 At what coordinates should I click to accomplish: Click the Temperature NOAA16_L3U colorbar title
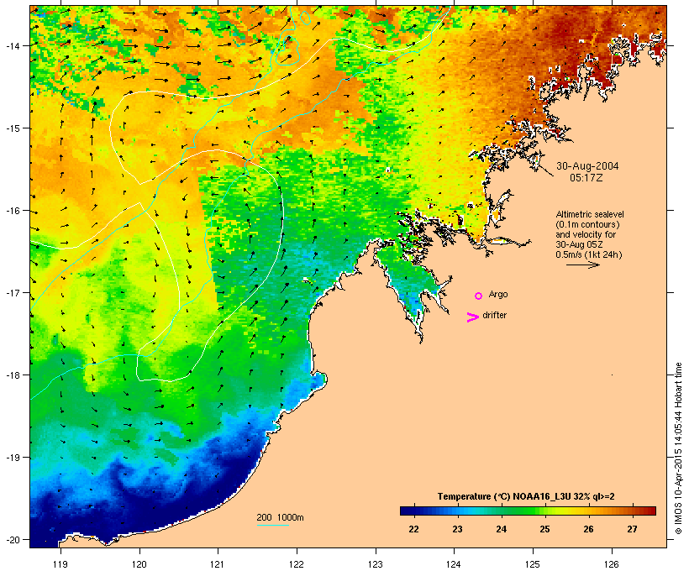526,497
